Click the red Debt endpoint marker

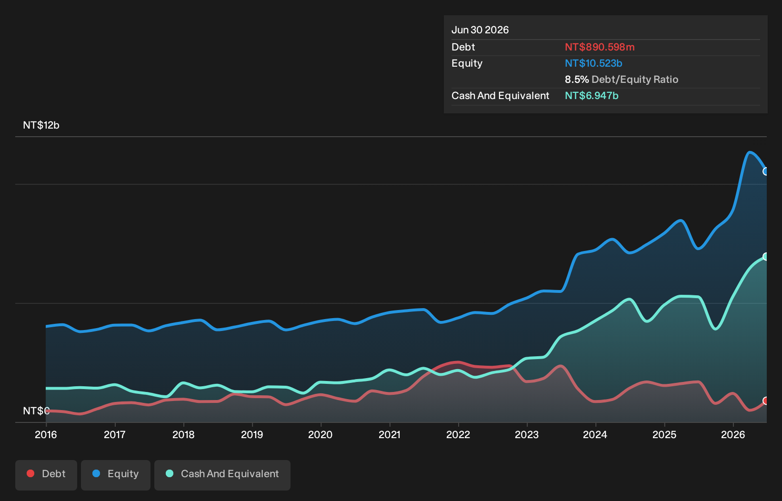[x=766, y=401]
